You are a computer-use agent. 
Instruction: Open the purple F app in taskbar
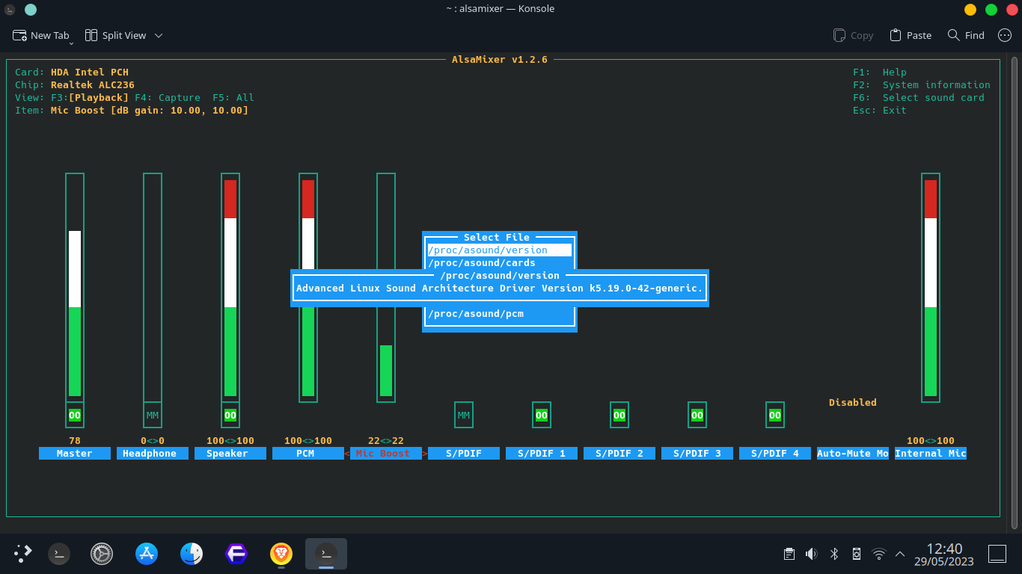pyautogui.click(x=236, y=554)
